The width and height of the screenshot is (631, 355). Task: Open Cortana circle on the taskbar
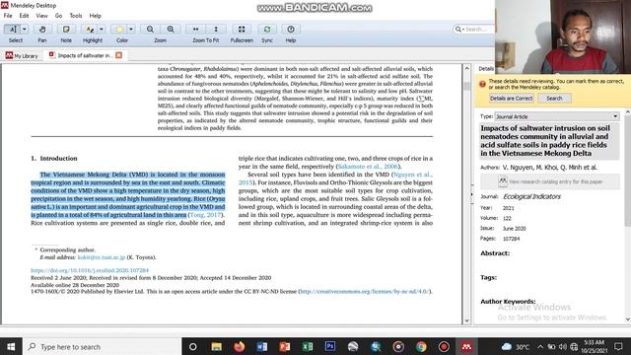[x=193, y=346]
